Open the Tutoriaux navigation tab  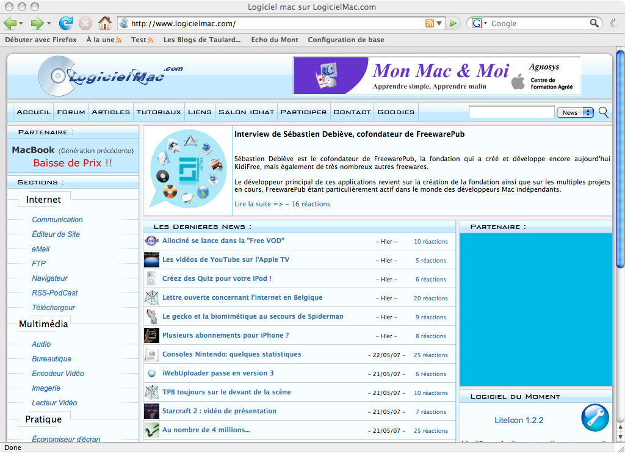coord(159,112)
